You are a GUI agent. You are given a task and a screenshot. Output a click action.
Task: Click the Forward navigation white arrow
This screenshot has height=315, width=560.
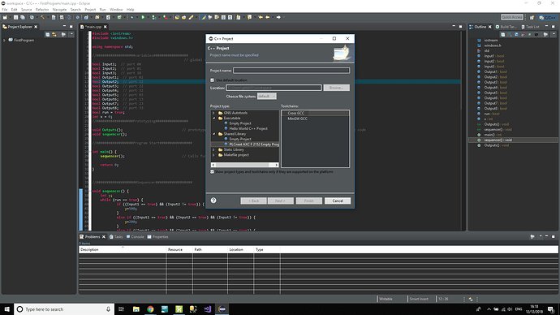[x=278, y=17]
